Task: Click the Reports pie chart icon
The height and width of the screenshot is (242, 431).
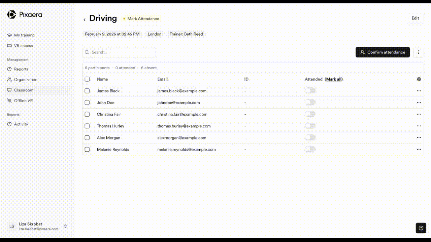Action: pos(9,69)
